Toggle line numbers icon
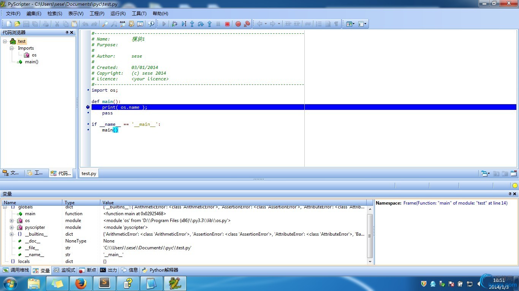 (319, 24)
